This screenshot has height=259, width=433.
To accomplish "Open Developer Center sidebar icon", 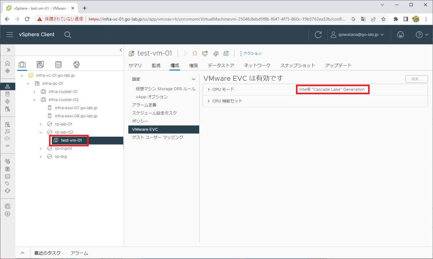I will click(x=8, y=146).
